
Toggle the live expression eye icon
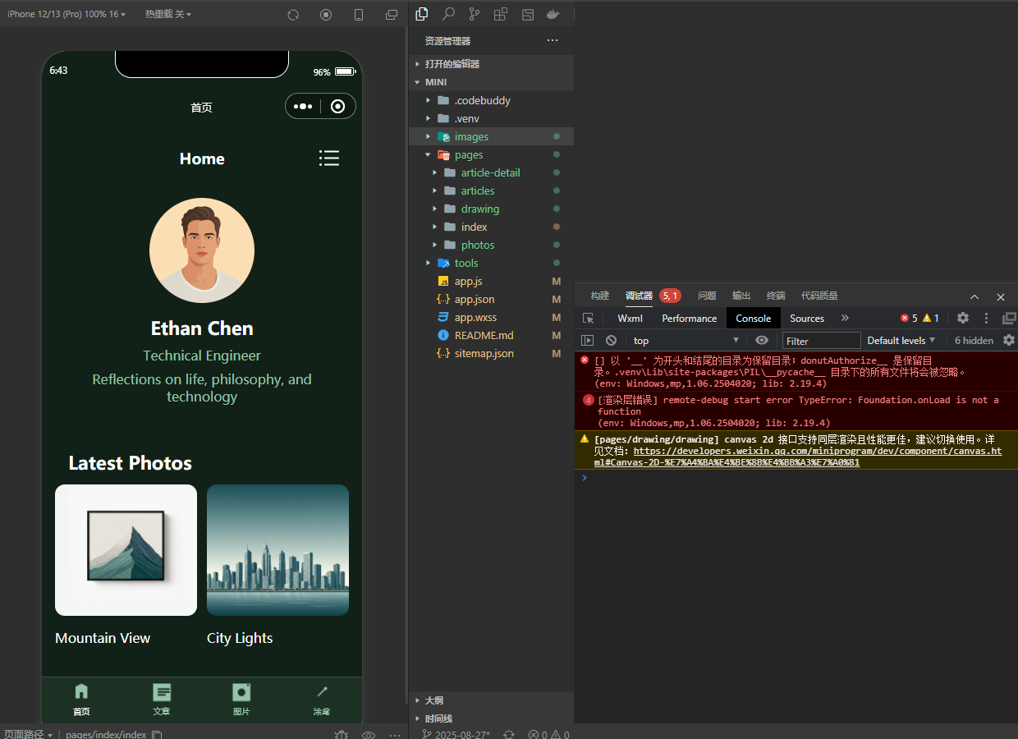pyautogui.click(x=762, y=340)
